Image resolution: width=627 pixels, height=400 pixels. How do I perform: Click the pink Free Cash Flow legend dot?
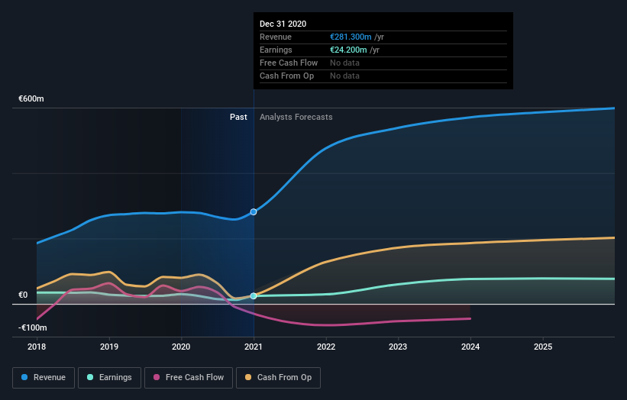pyautogui.click(x=157, y=377)
